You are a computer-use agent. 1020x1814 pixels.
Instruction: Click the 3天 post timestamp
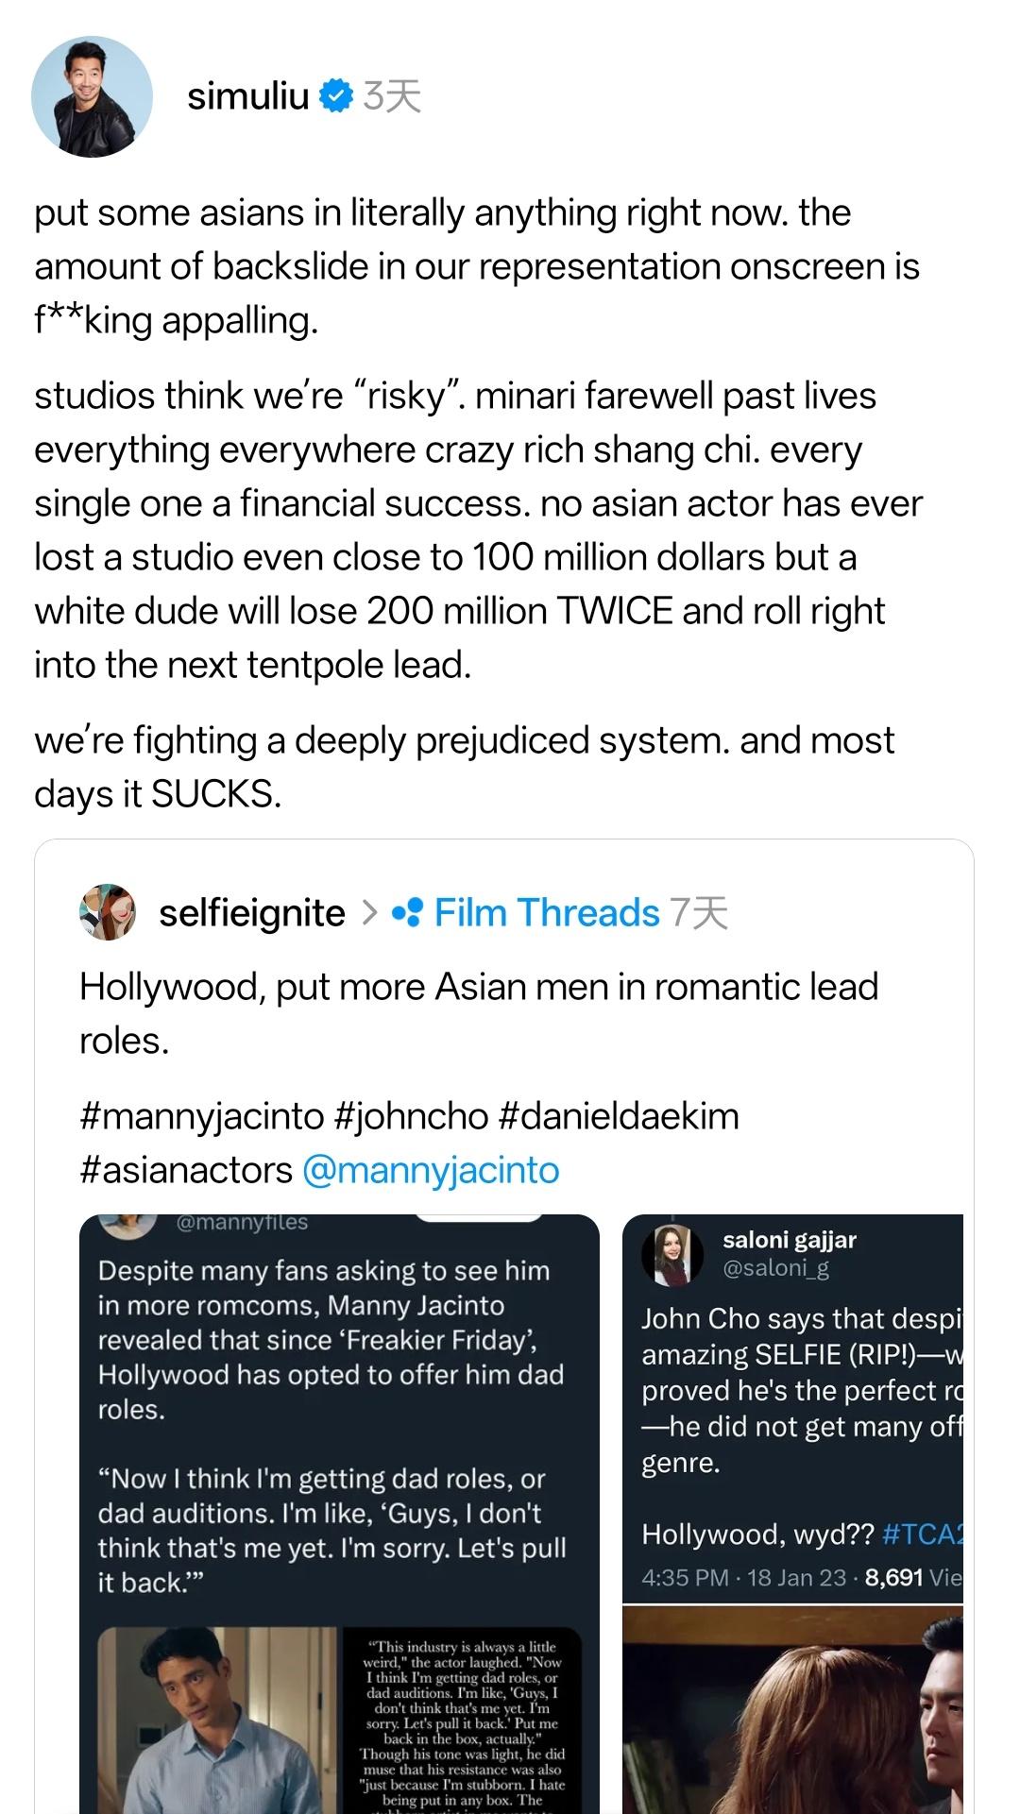pyautogui.click(x=392, y=96)
